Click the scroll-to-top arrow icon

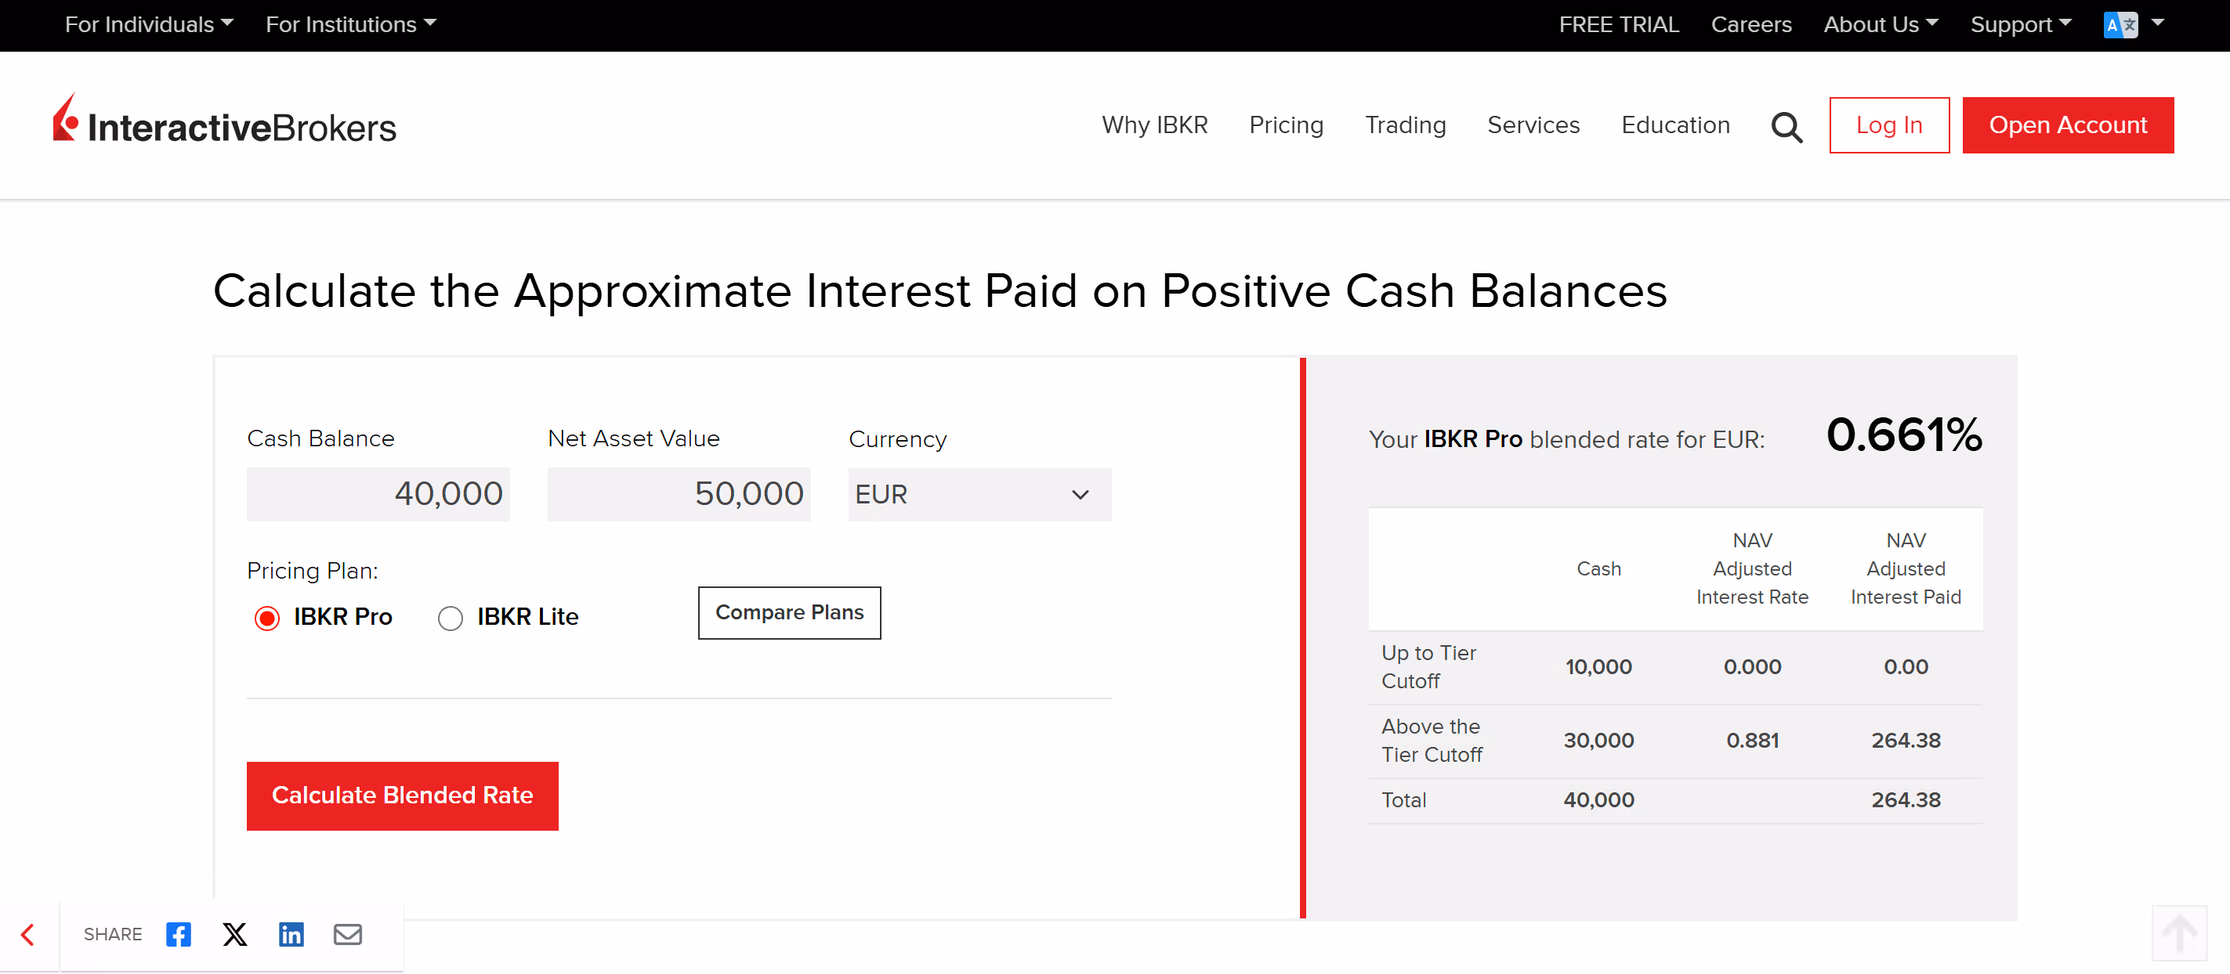click(x=2178, y=933)
